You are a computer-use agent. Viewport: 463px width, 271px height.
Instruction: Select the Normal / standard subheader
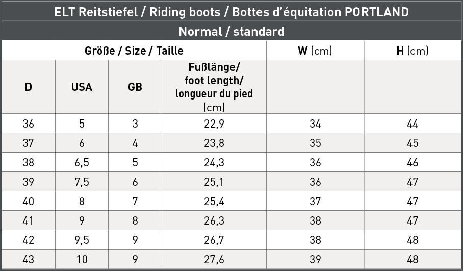(x=231, y=31)
